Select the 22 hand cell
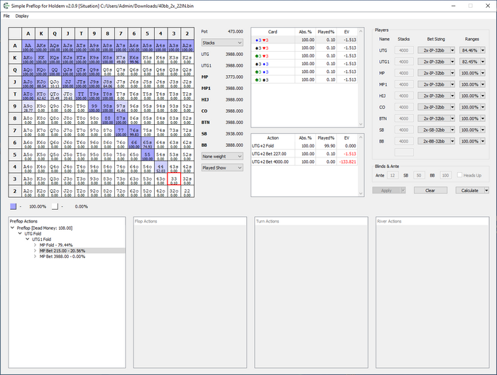Screen dimensions: 497x375 point(187,191)
